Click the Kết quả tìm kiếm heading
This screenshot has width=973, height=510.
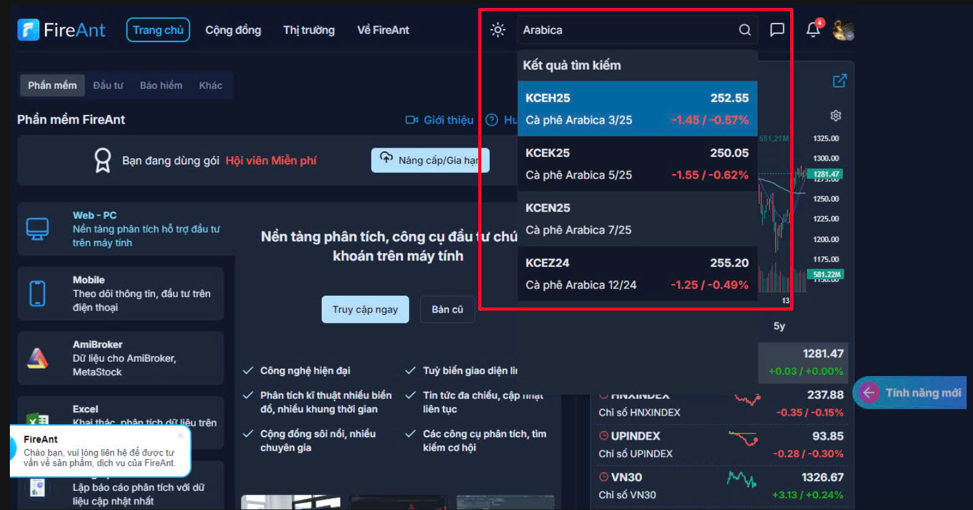pyautogui.click(x=572, y=65)
